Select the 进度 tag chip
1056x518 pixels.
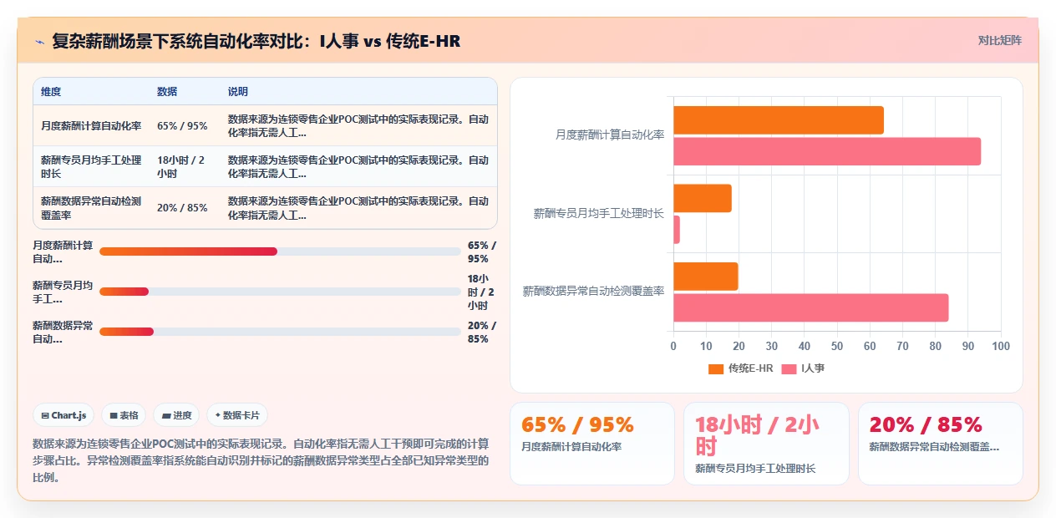(176, 415)
